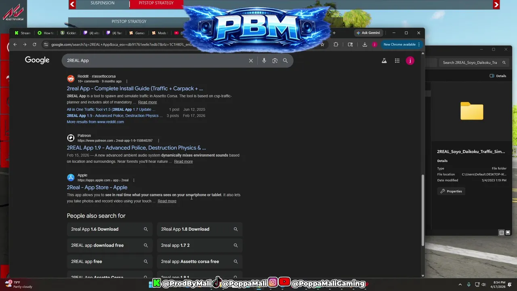Open the Google apps grid
The width and height of the screenshot is (517, 291).
[x=397, y=61]
